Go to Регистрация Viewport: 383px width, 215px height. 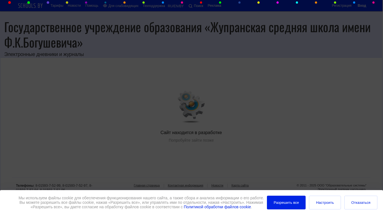pyautogui.click(x=342, y=6)
